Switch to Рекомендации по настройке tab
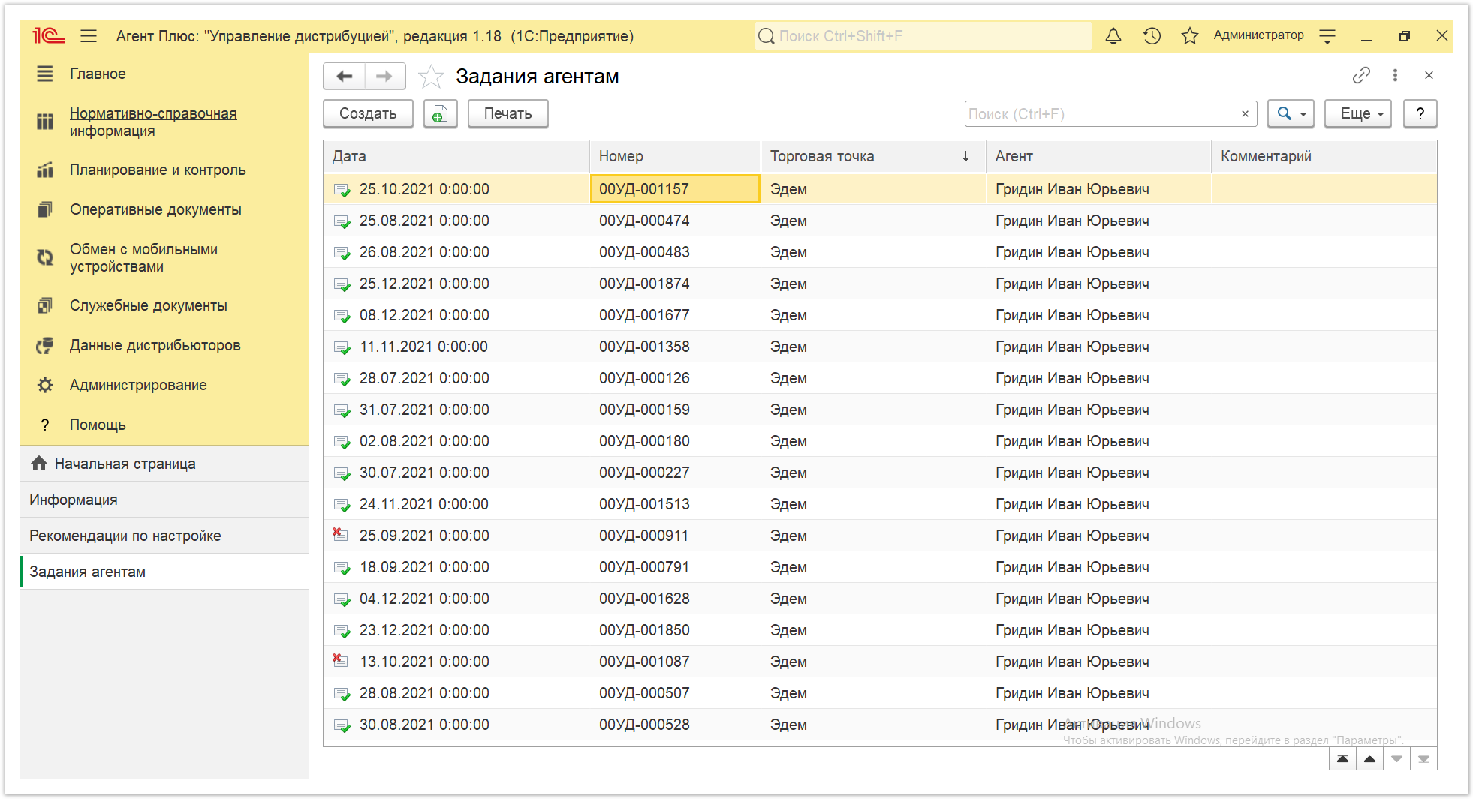The width and height of the screenshot is (1473, 799). pyautogui.click(x=164, y=536)
